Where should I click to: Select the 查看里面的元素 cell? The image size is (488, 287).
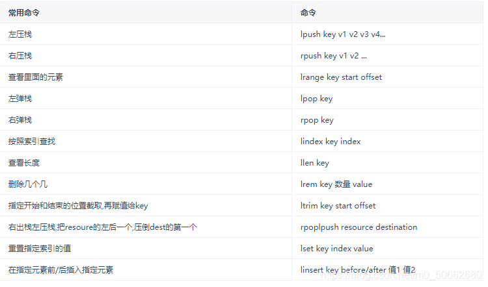[x=146, y=77]
